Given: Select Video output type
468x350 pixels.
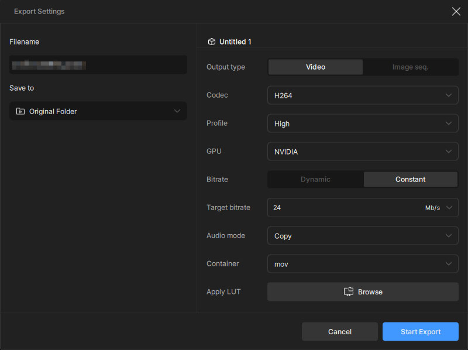Looking at the screenshot, I should 315,67.
